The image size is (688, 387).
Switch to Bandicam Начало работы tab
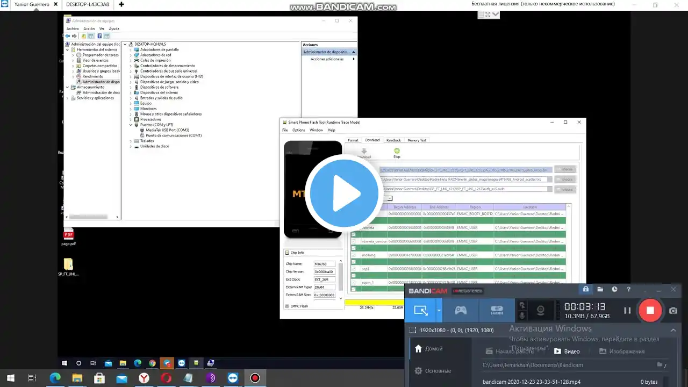click(510, 351)
